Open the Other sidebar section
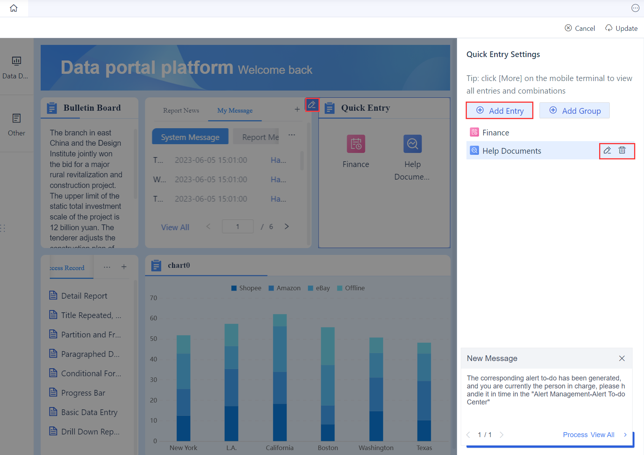The height and width of the screenshot is (455, 644). tap(16, 125)
